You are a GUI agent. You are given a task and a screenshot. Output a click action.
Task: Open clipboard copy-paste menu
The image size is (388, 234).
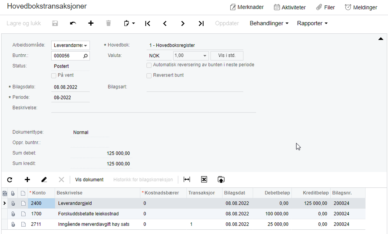pyautogui.click(x=129, y=23)
